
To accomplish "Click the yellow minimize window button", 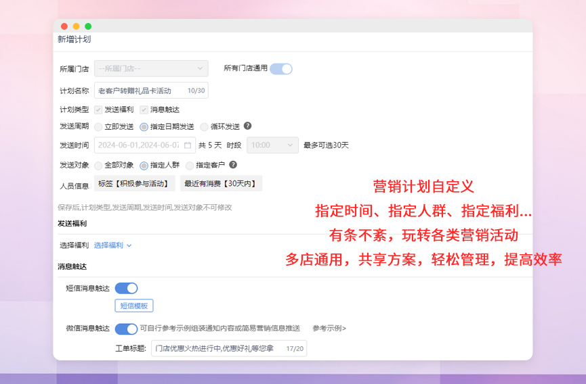I will [77, 26].
